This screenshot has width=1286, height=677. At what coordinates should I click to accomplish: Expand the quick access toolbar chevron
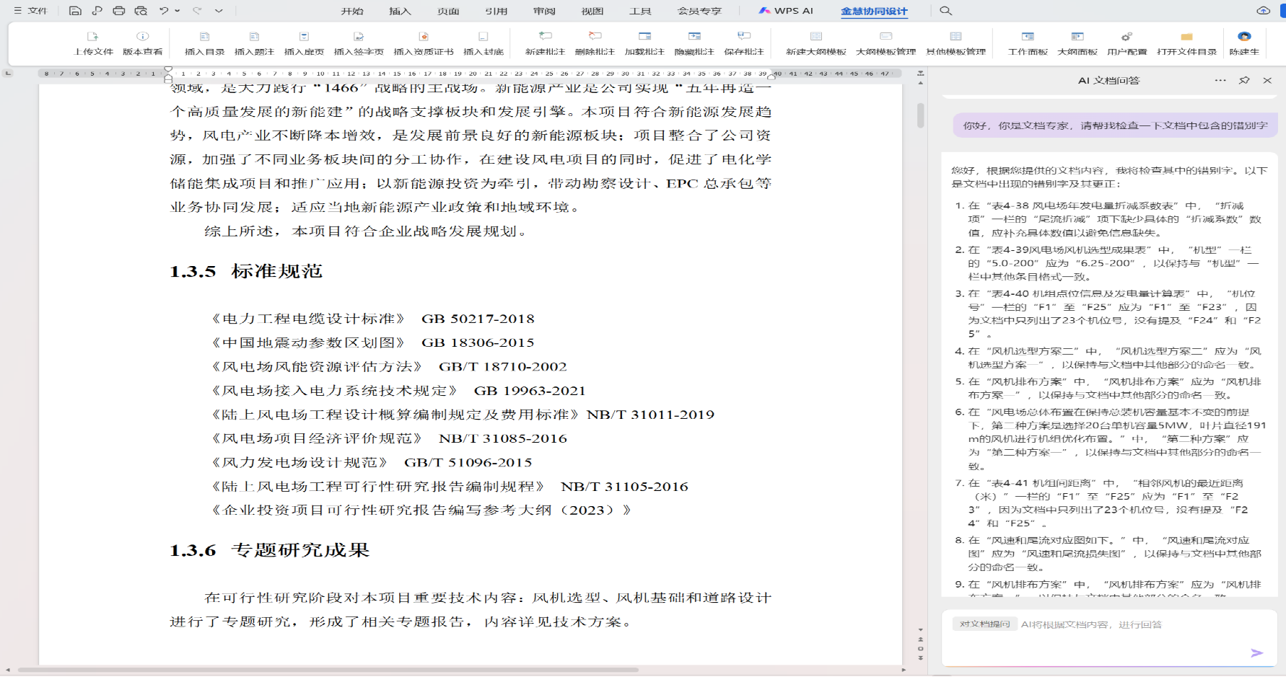click(219, 11)
